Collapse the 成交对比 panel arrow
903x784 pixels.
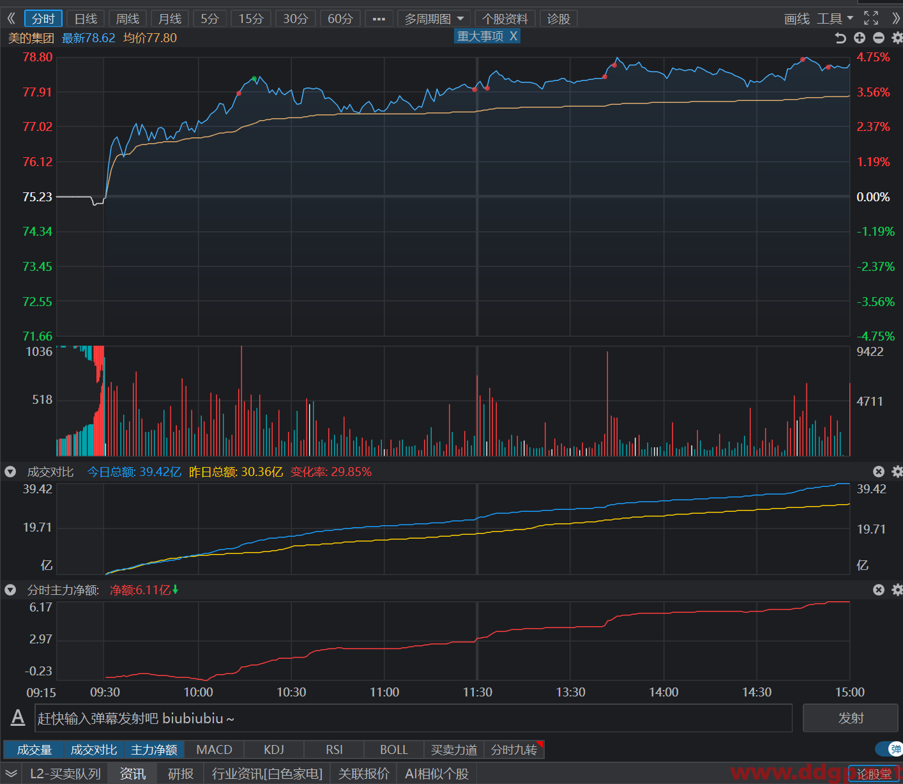click(x=10, y=472)
